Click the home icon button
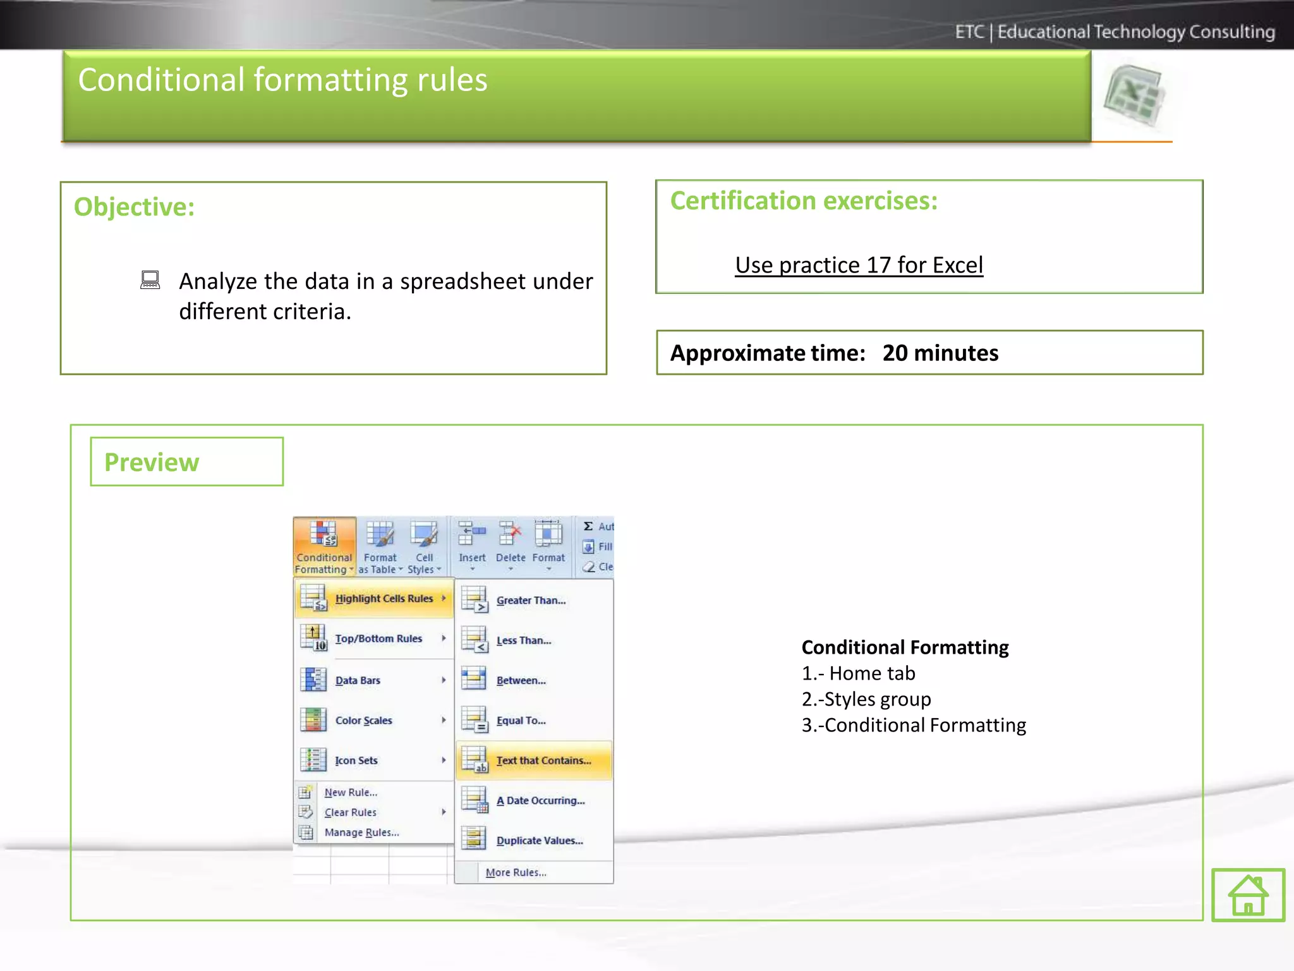This screenshot has width=1294, height=971. pos(1248,895)
